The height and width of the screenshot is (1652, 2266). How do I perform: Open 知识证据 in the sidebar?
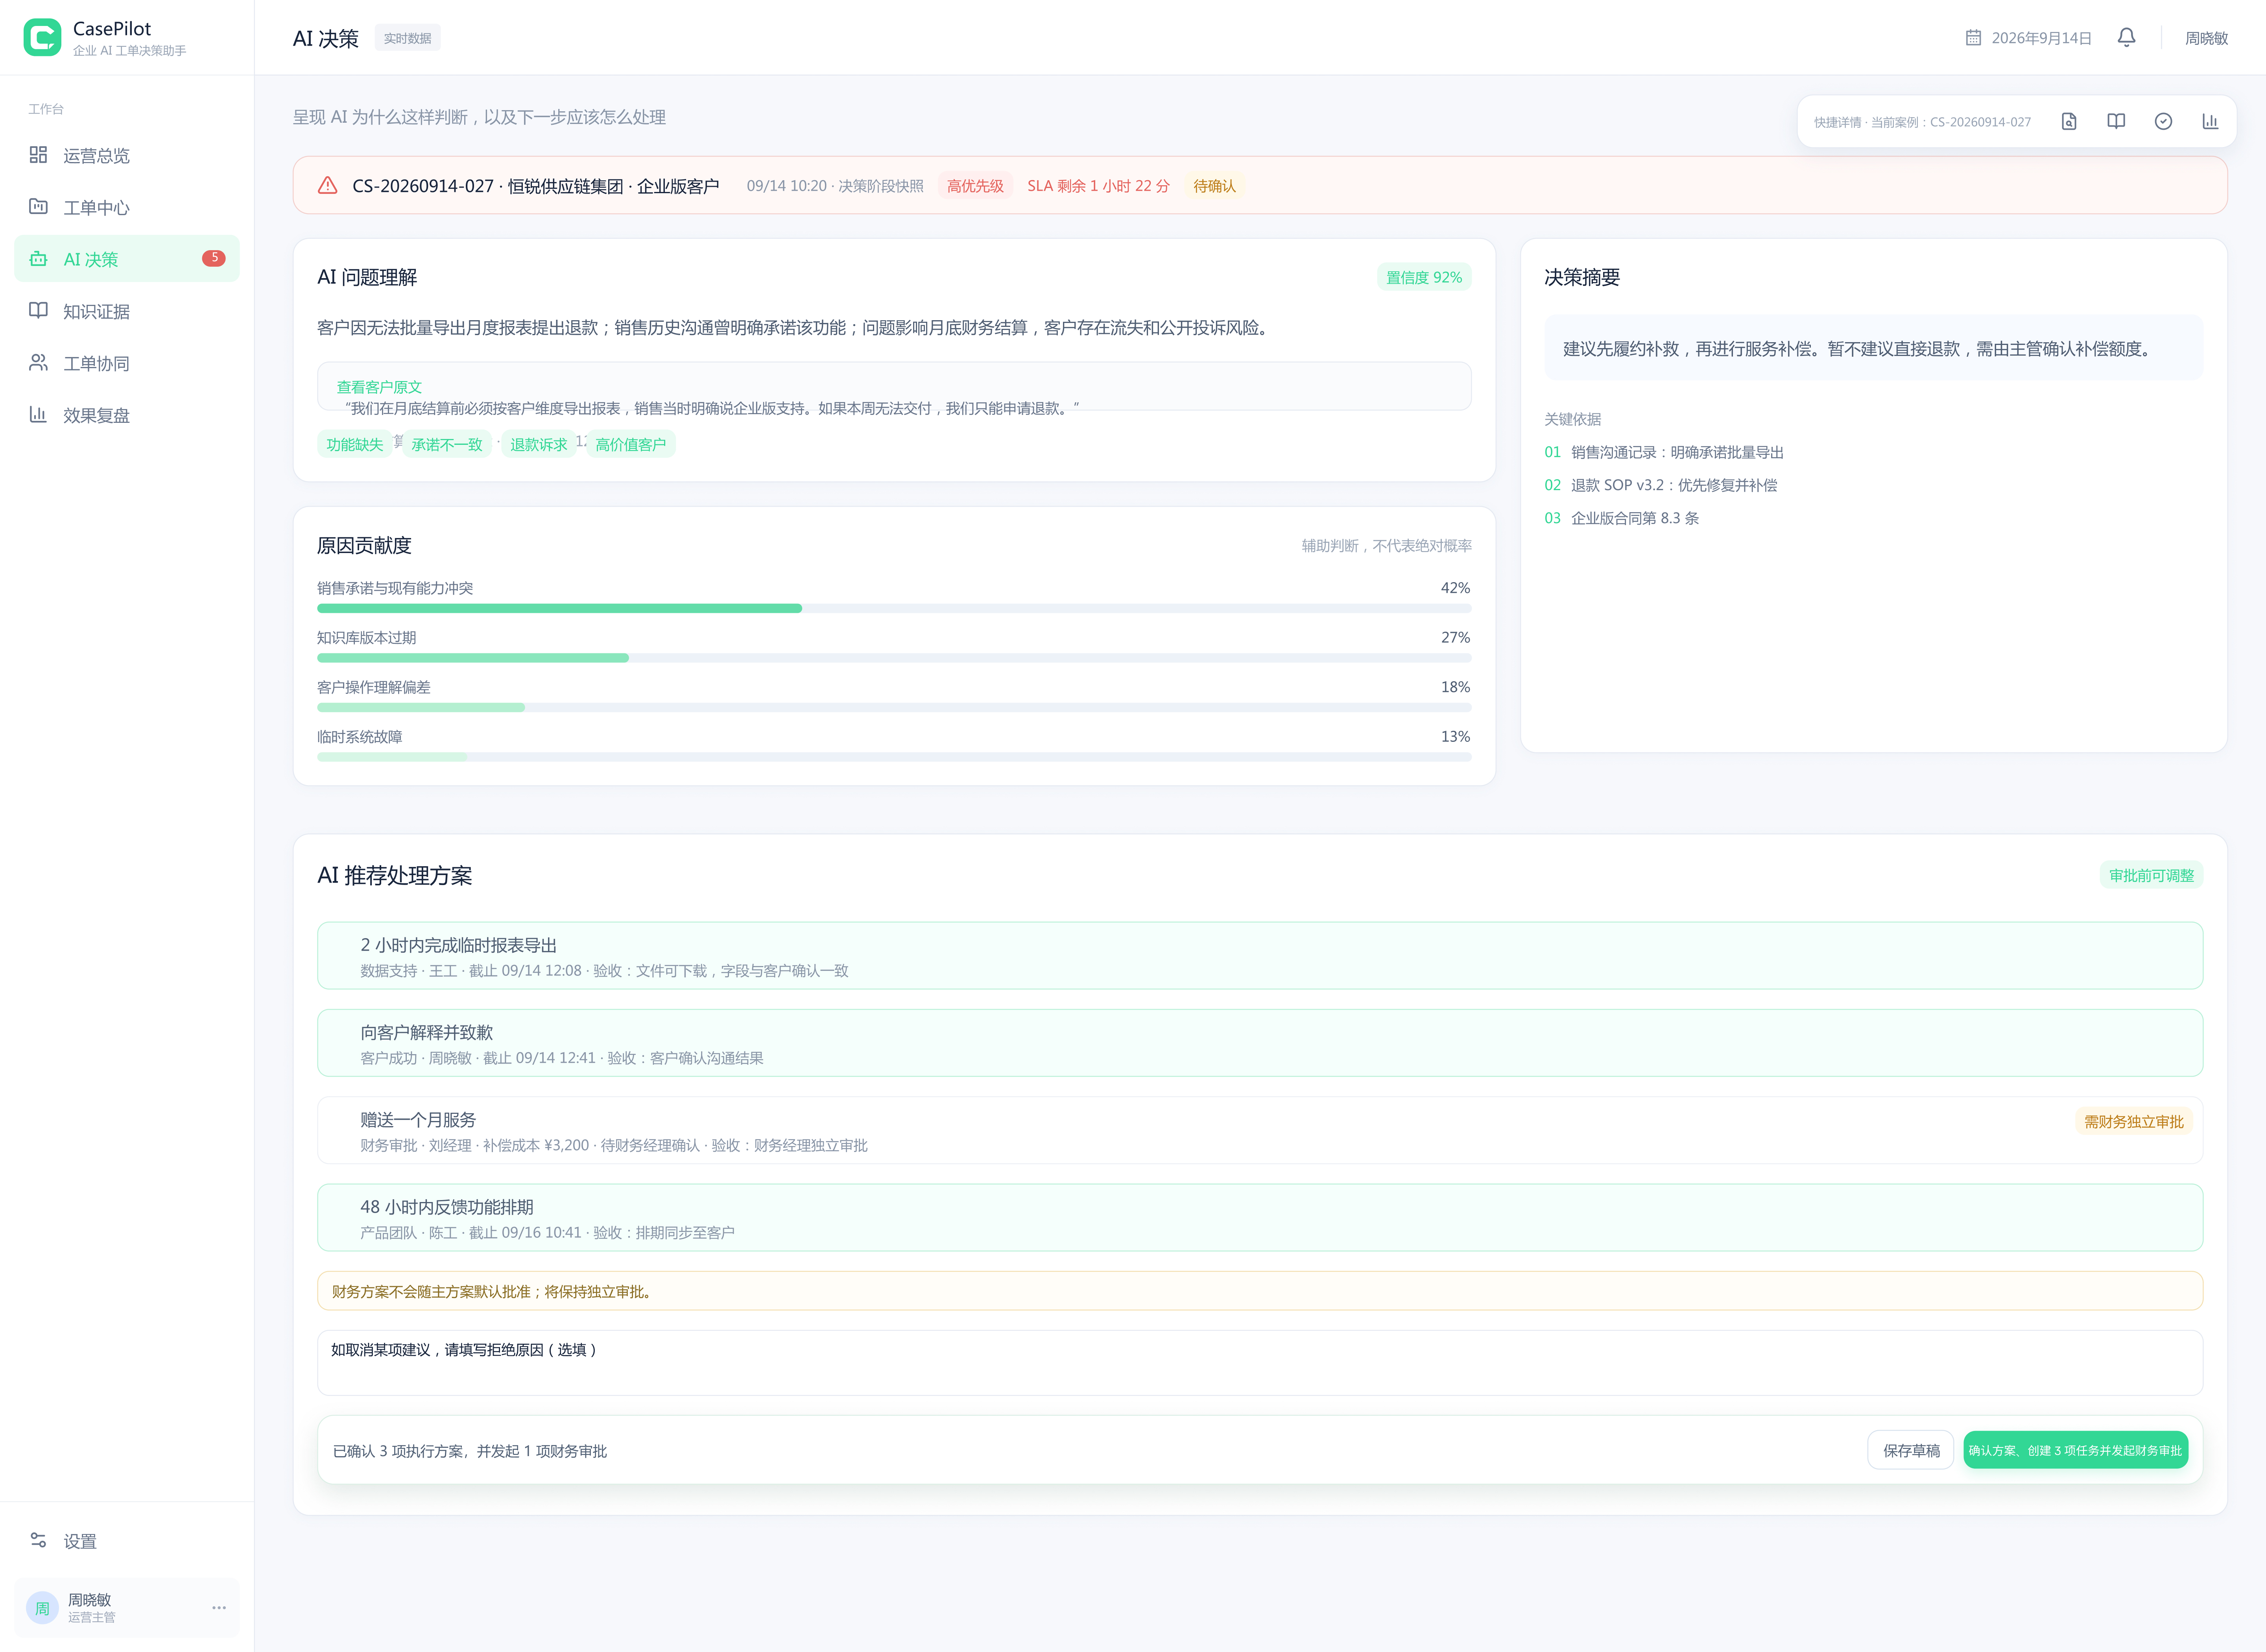point(127,311)
